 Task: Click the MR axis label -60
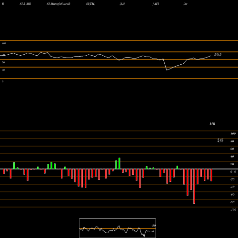(232, 195)
